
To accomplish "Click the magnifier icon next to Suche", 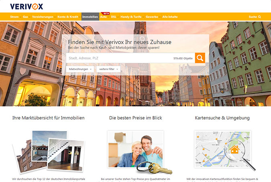I will [259, 17].
